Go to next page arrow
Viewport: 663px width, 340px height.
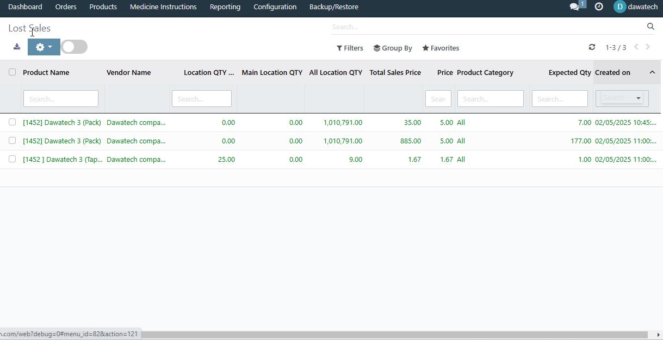click(648, 47)
